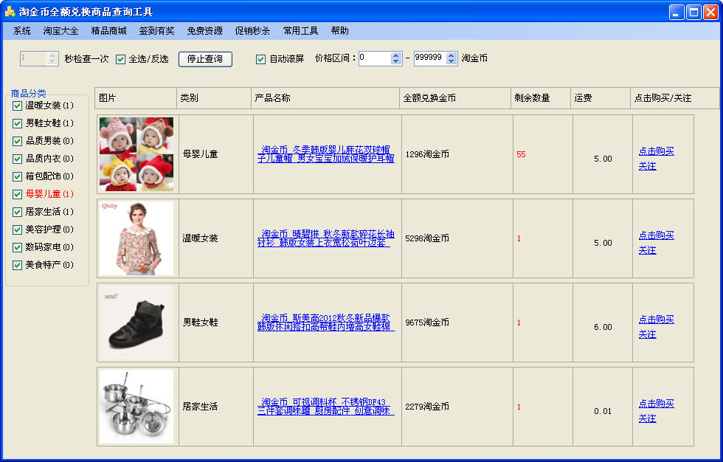Image resolution: width=723 pixels, height=462 pixels.
Task: Open the baby knit hat product image
Action: tap(136, 154)
